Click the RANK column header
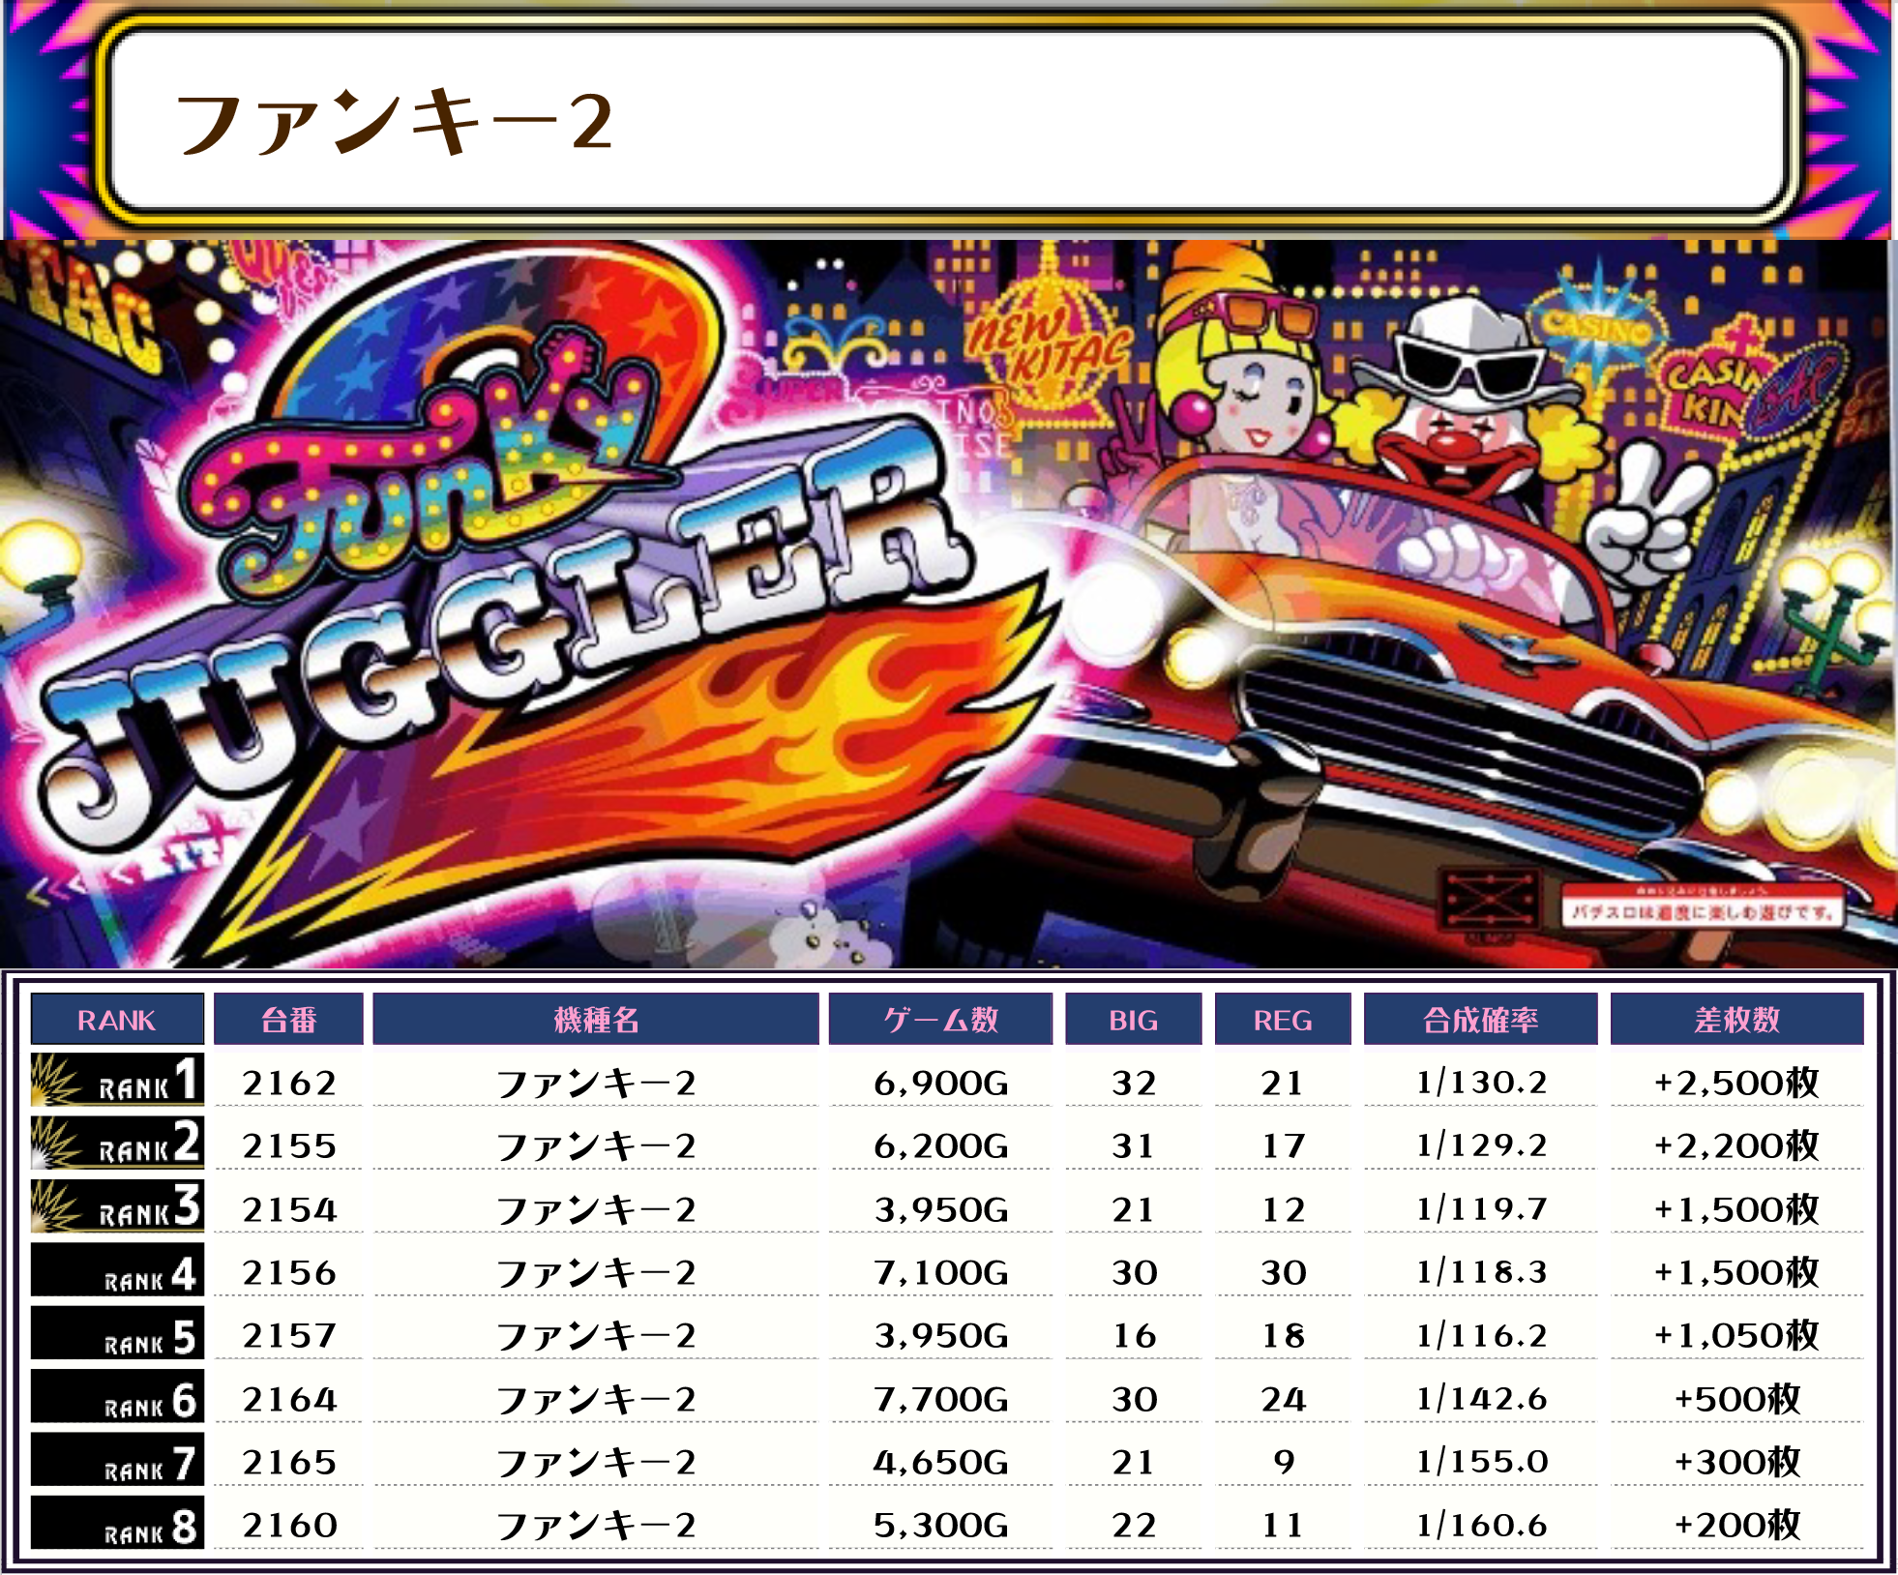 tap(117, 1020)
